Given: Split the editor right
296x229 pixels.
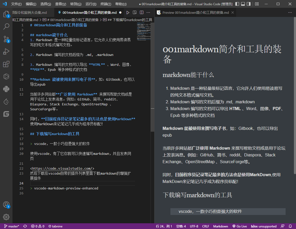Looking at the screenshot, I should coord(141,12).
